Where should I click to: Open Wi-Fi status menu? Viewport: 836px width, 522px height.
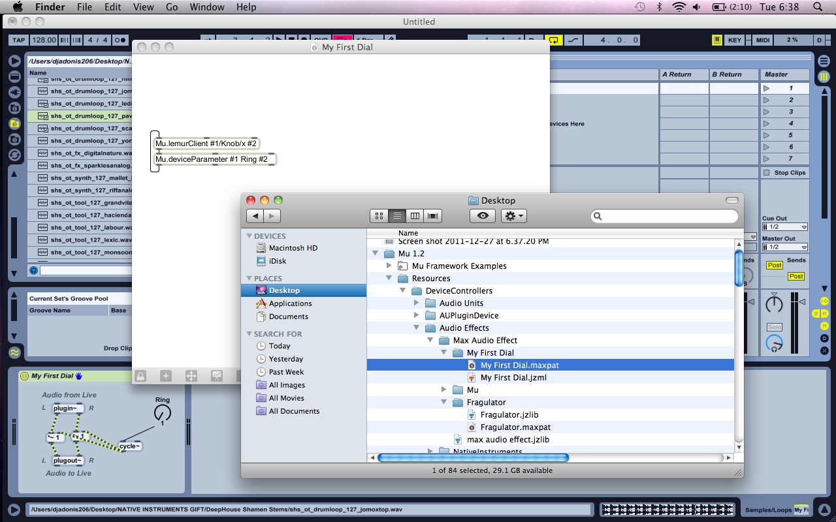(679, 7)
